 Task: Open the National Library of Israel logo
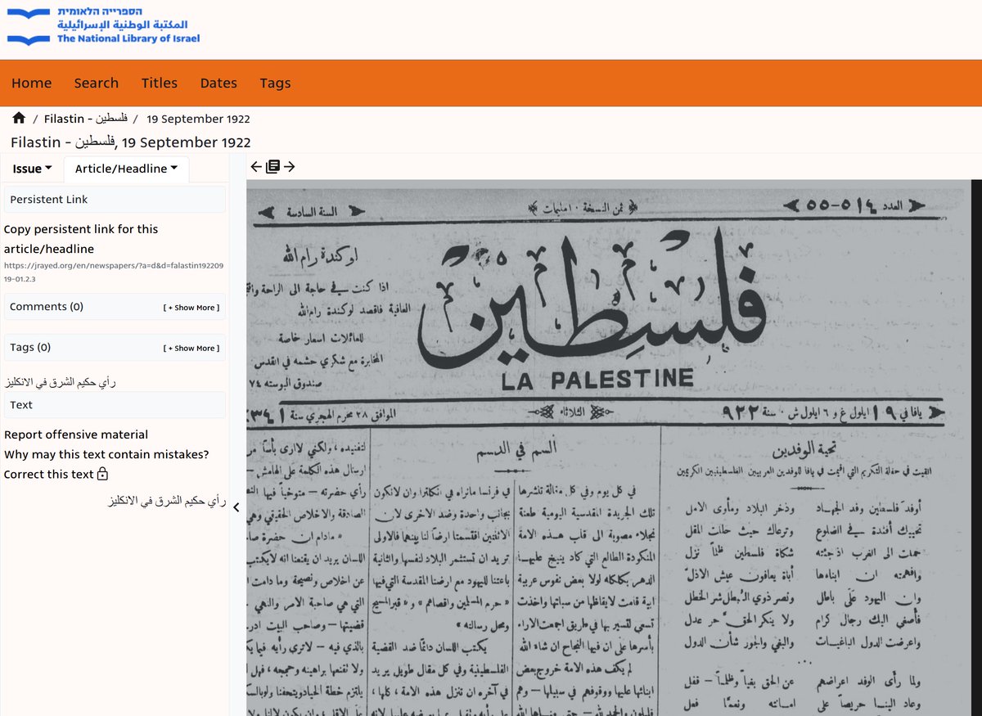coord(104,27)
